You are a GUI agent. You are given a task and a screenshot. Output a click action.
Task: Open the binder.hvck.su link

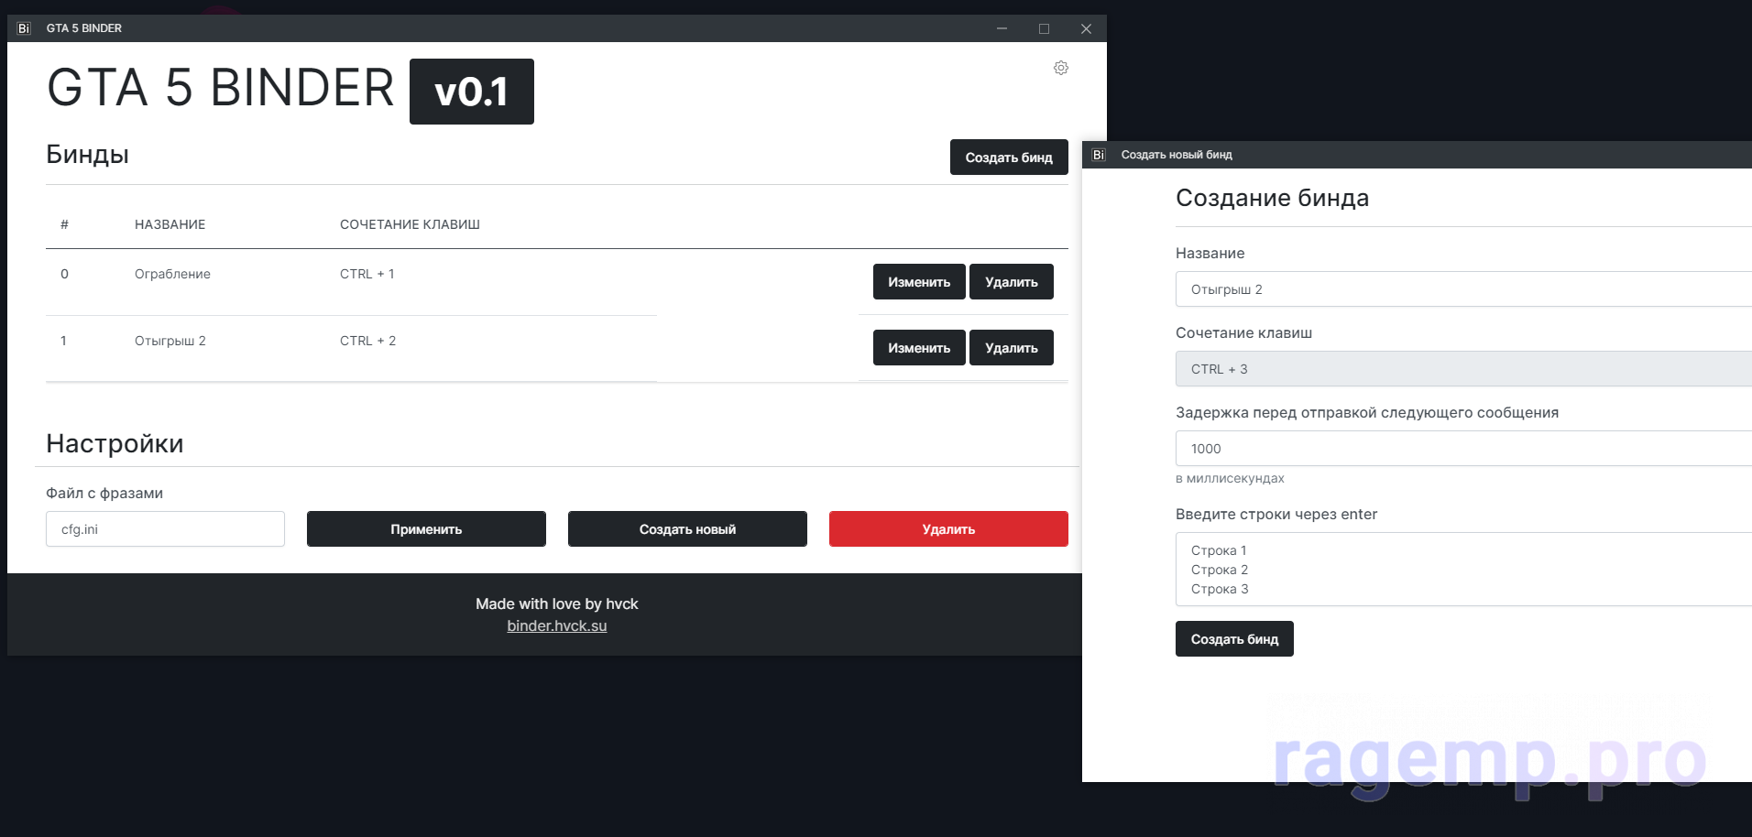(x=556, y=626)
